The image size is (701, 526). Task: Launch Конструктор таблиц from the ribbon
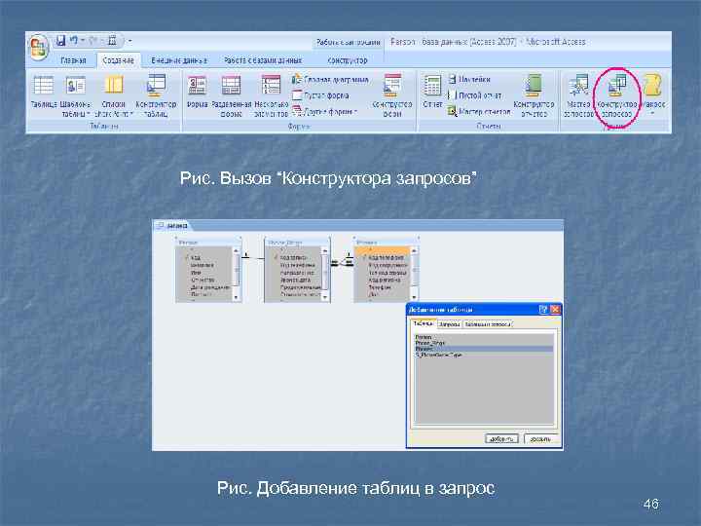[x=156, y=96]
